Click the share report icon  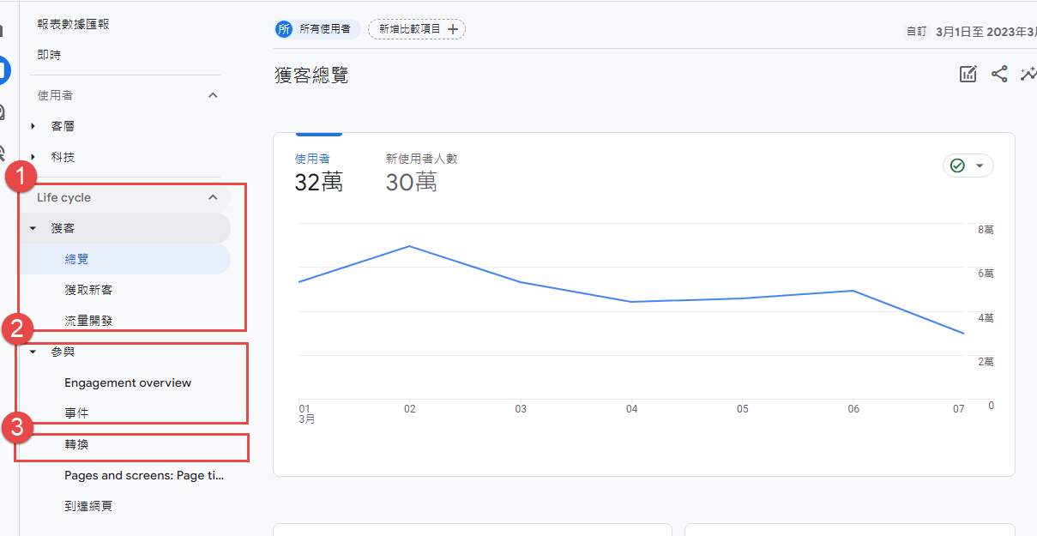[999, 75]
